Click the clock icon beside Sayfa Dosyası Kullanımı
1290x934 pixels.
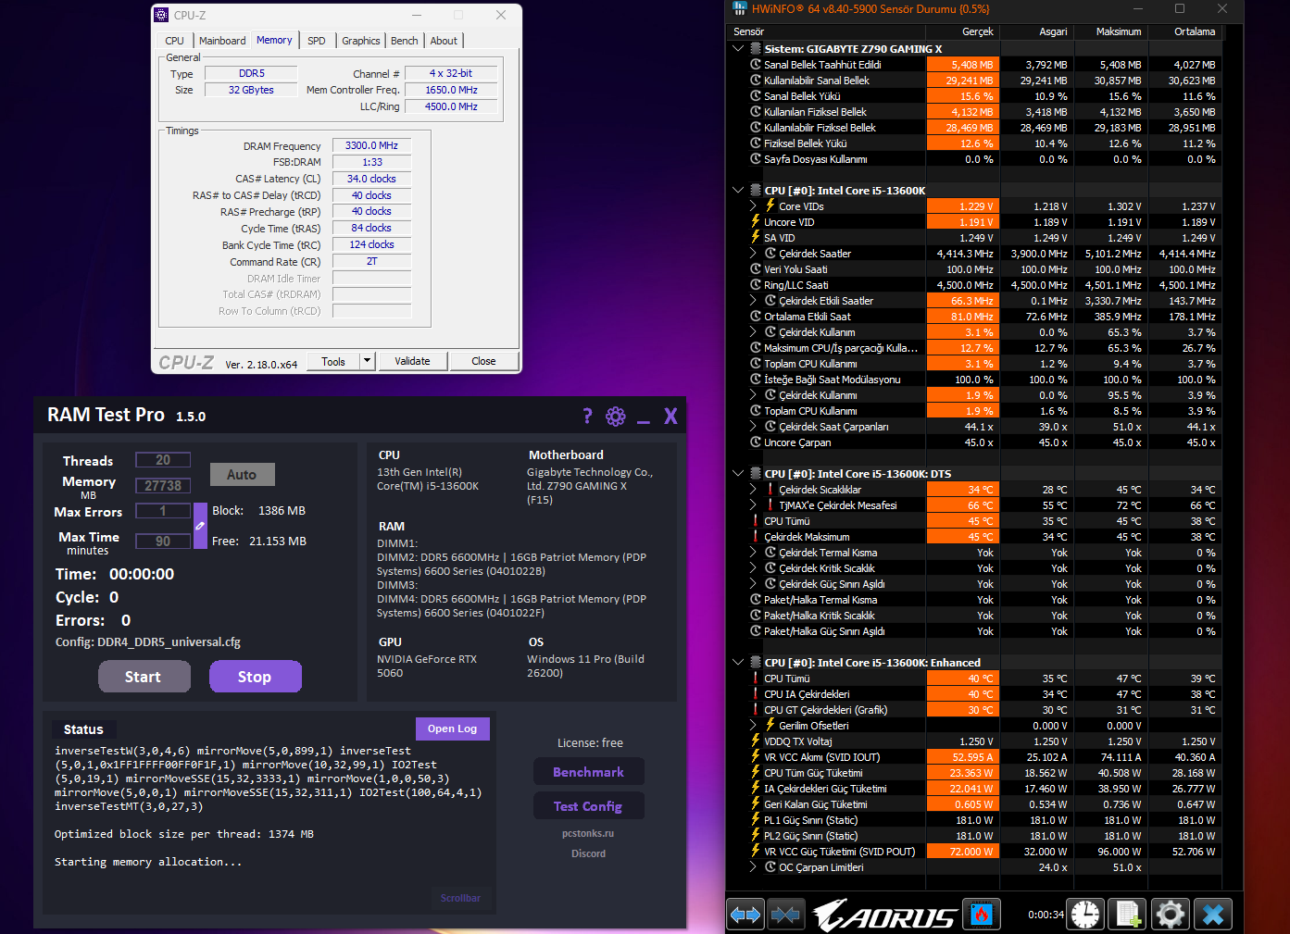click(x=756, y=159)
